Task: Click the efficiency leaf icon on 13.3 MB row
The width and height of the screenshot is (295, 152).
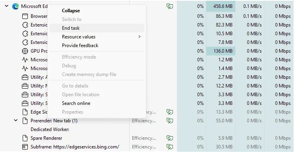Action: [170, 112]
